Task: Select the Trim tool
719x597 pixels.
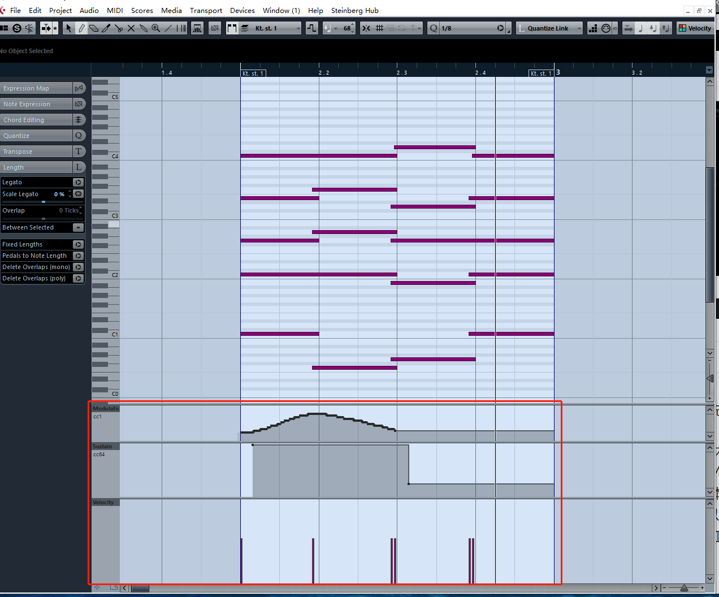Action: click(x=106, y=28)
